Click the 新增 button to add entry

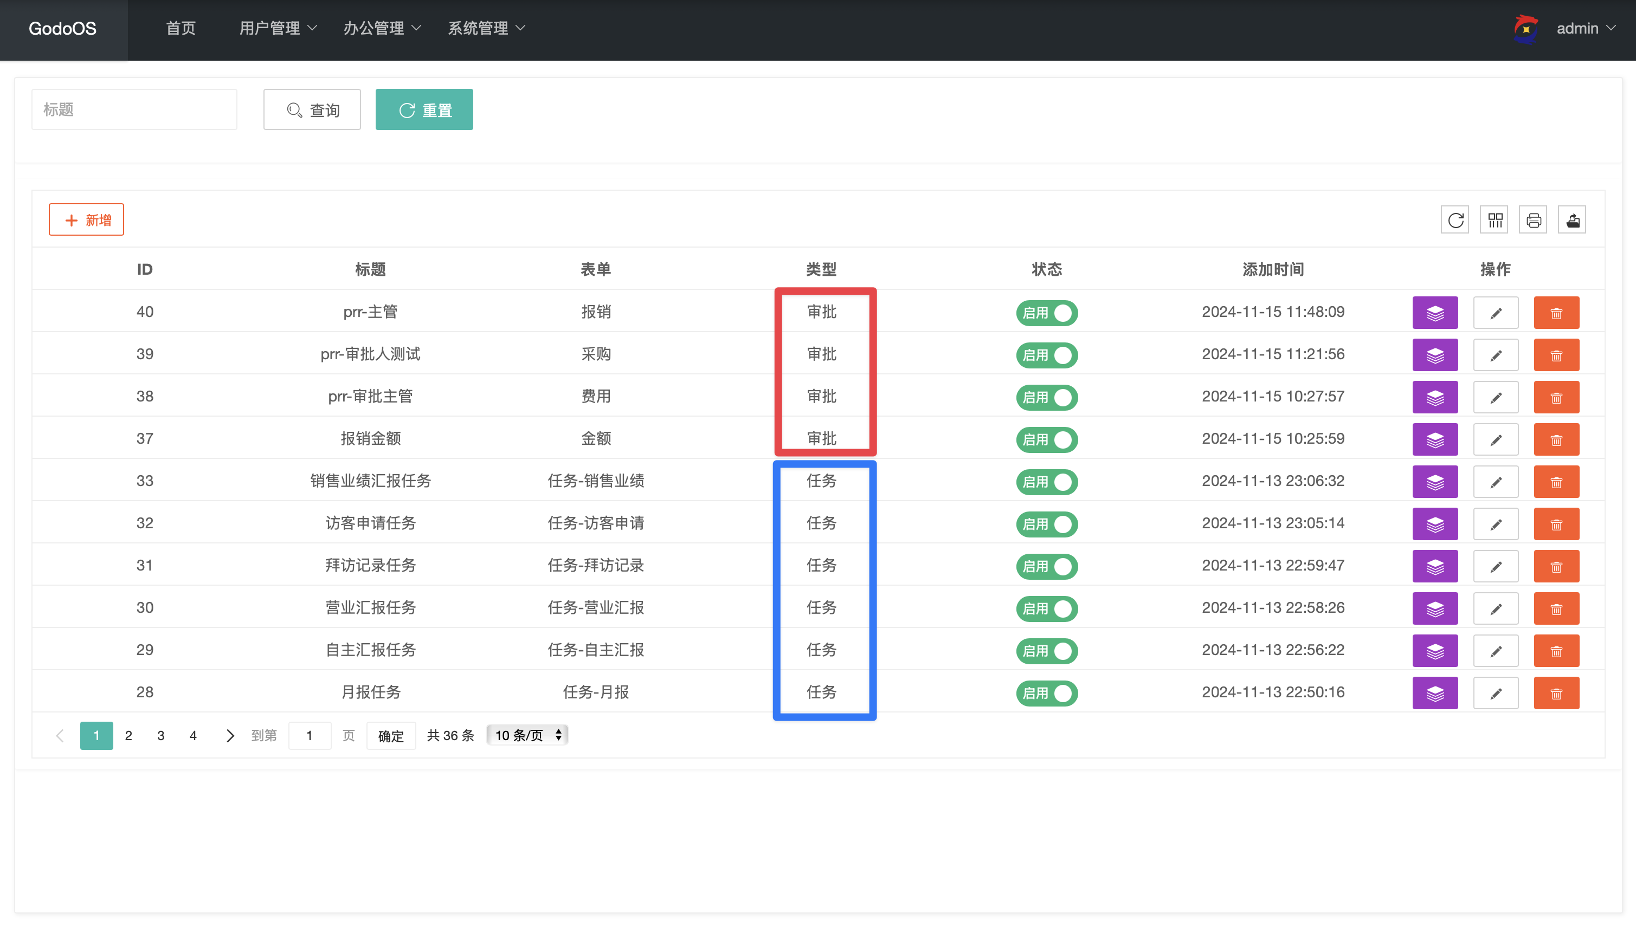click(88, 220)
